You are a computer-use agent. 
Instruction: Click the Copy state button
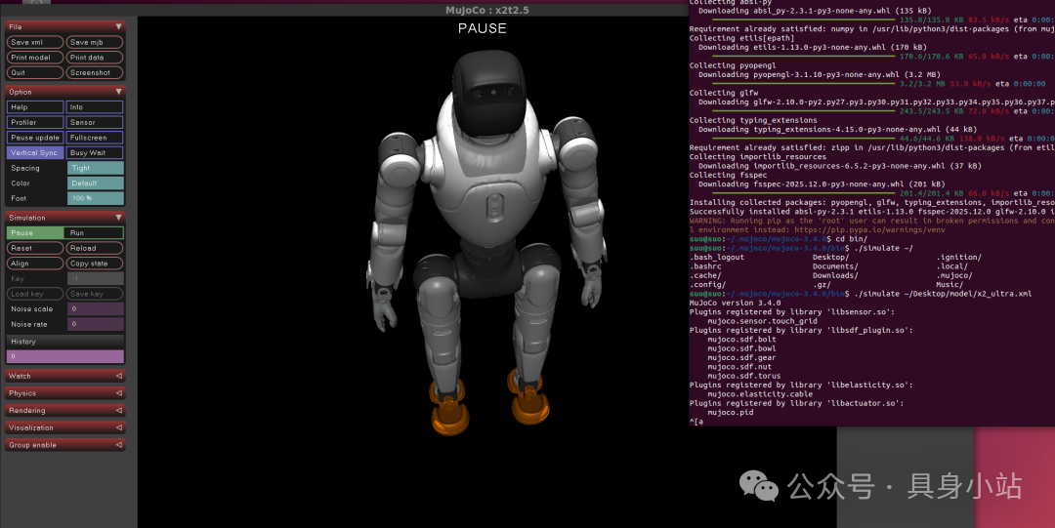pyautogui.click(x=94, y=264)
